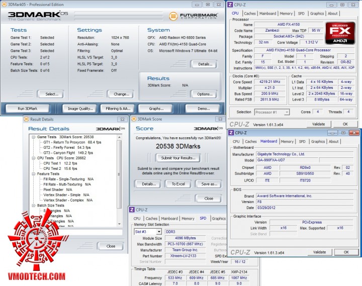Click the PC3-10700 (667 MHz) bandwidth value
Viewport: 362px width, 286px height.
(185, 244)
